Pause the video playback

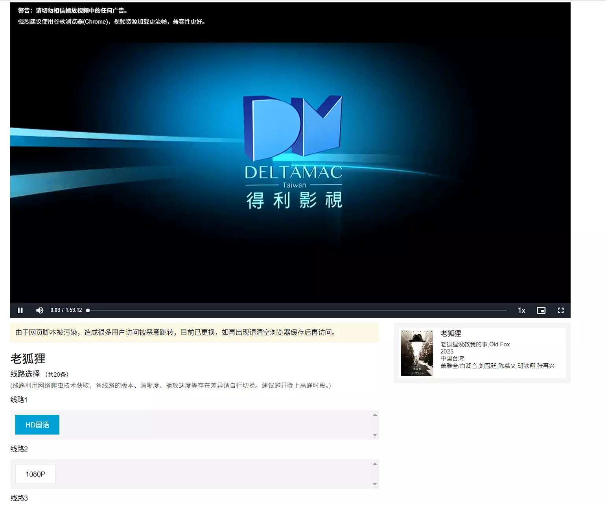coord(20,310)
